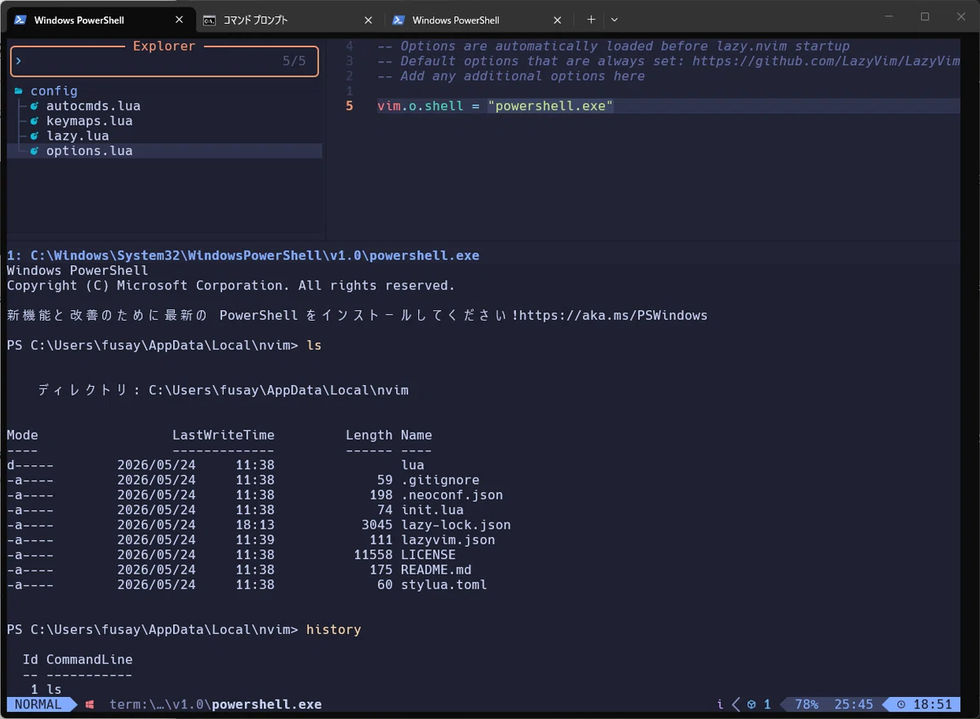Click the NORMAL mode indicator in statusline
This screenshot has width=980, height=719.
[38, 704]
